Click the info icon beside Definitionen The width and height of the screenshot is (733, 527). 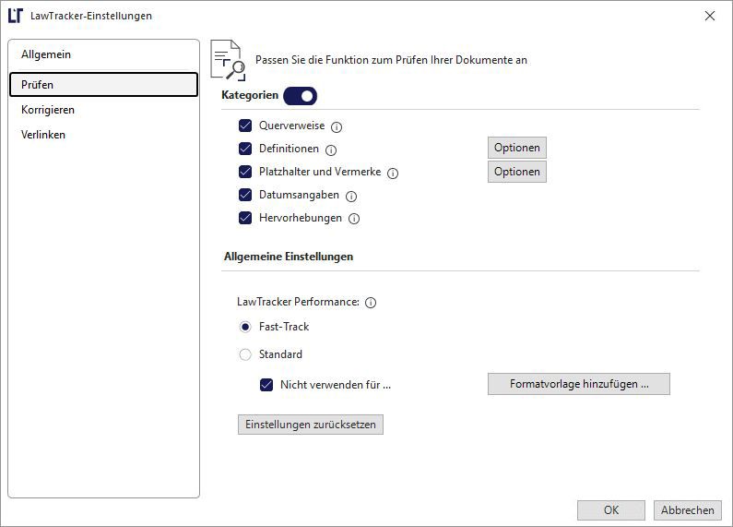click(x=330, y=150)
